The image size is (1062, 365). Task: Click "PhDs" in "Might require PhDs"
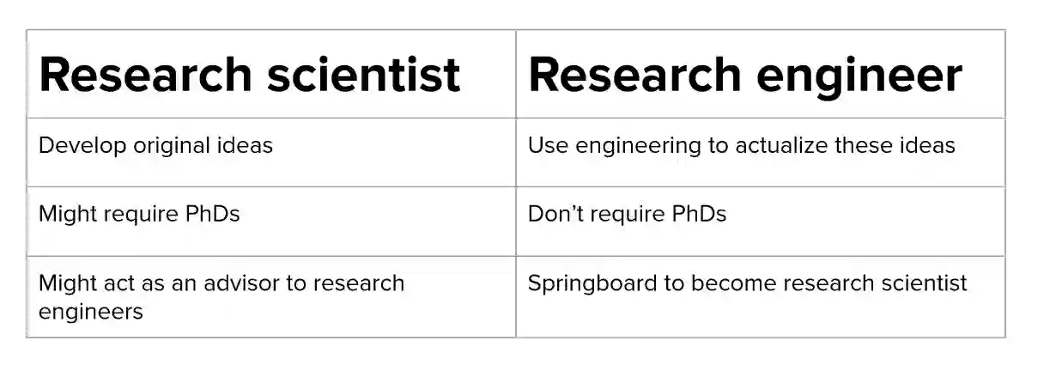click(212, 214)
